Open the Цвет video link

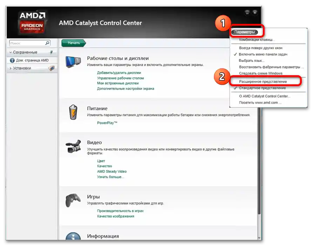tap(101, 161)
